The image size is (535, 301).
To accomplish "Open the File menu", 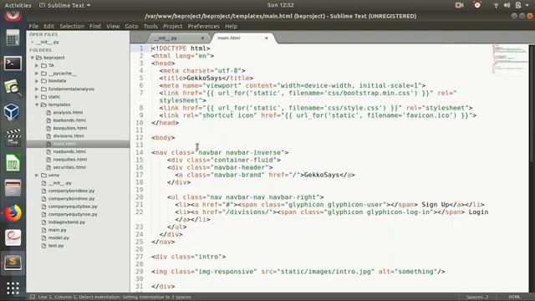I will (33, 26).
